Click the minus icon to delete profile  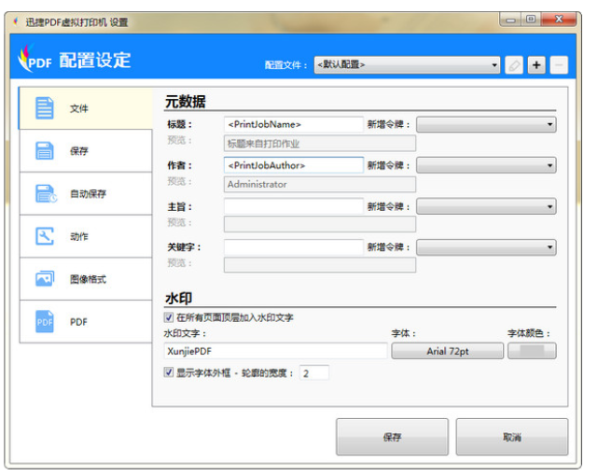[558, 64]
